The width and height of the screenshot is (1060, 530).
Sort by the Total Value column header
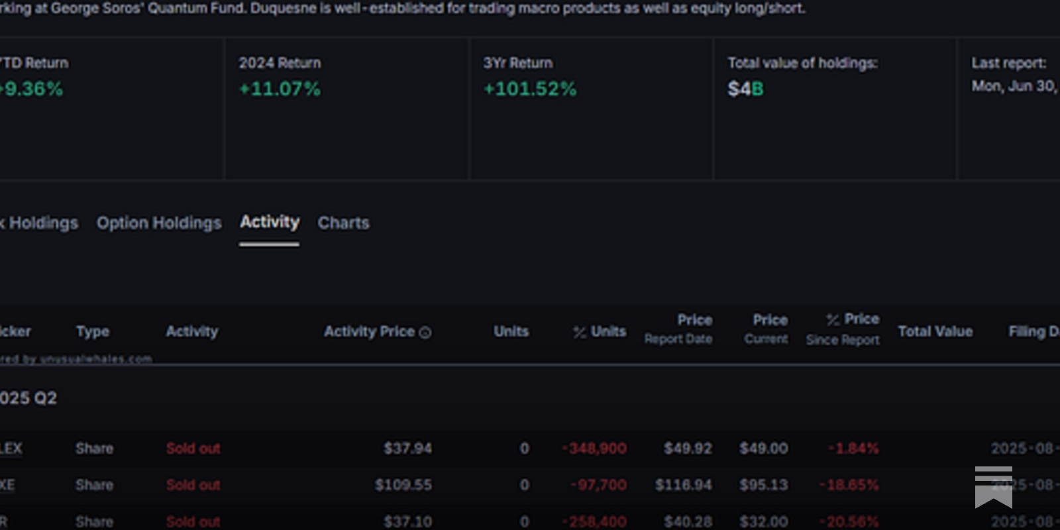coord(935,331)
